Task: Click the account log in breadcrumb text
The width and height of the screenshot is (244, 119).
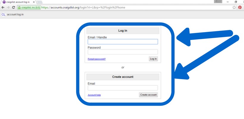Action: click(15, 15)
